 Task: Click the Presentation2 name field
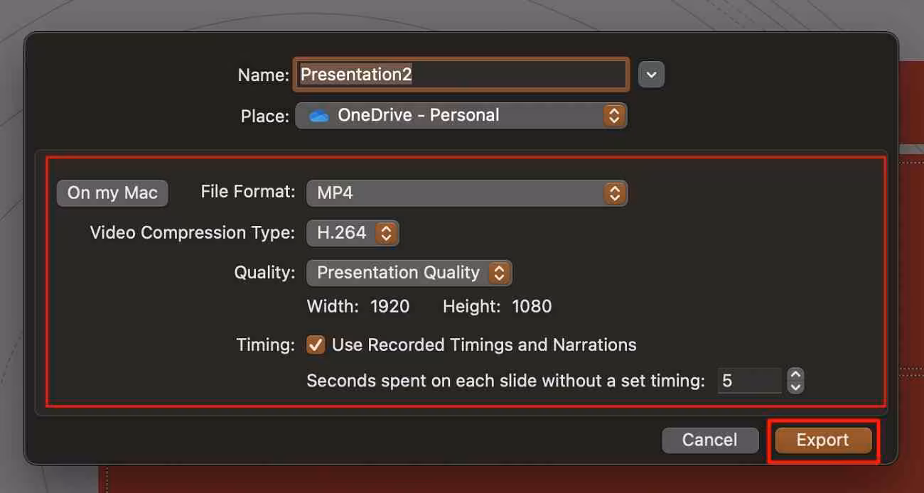(462, 75)
